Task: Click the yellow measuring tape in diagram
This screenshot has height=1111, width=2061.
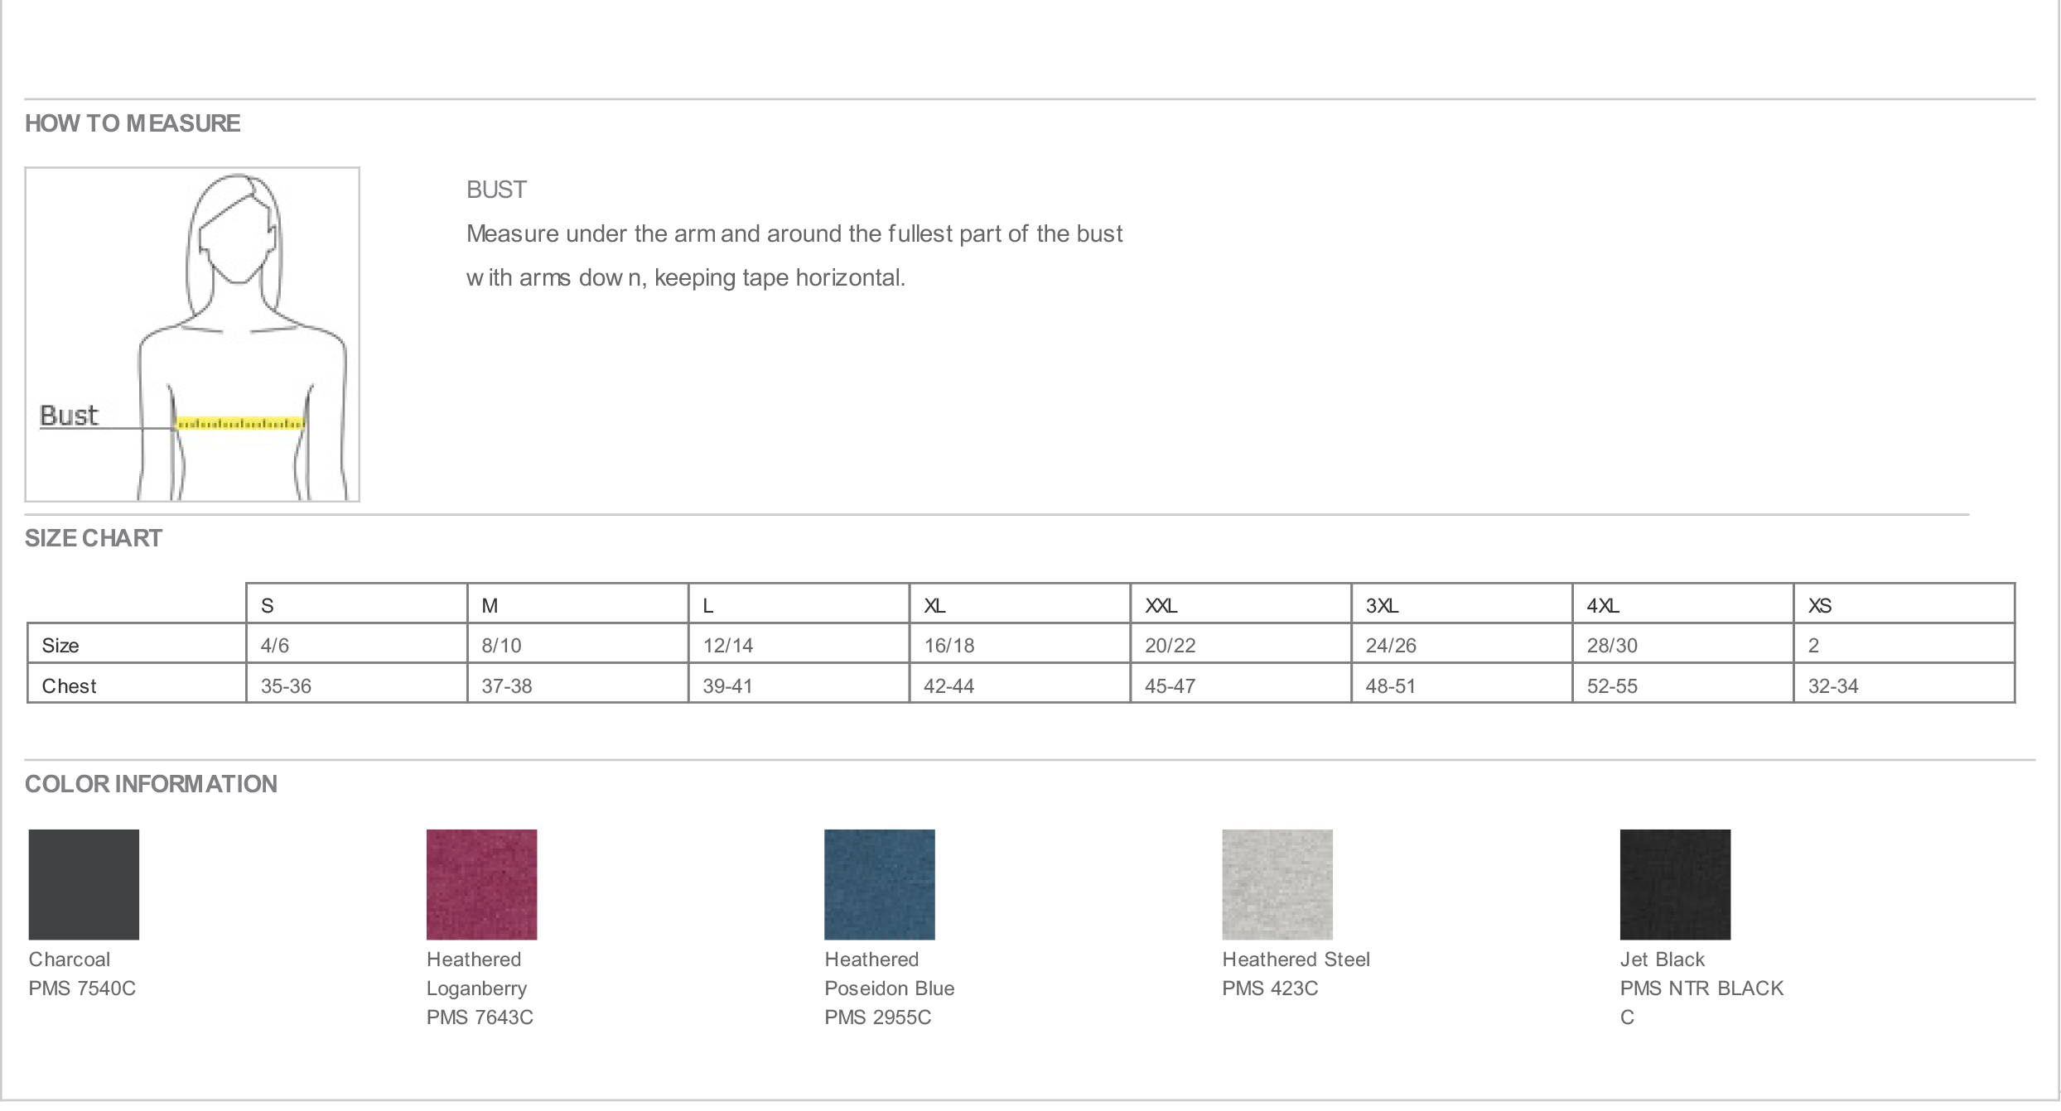Action: pyautogui.click(x=240, y=423)
